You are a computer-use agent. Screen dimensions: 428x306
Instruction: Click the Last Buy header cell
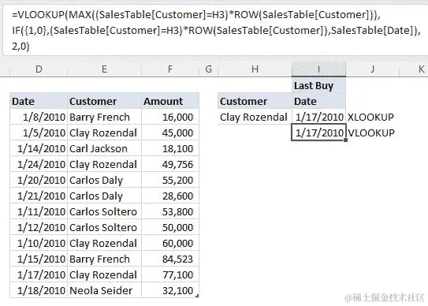pos(318,86)
